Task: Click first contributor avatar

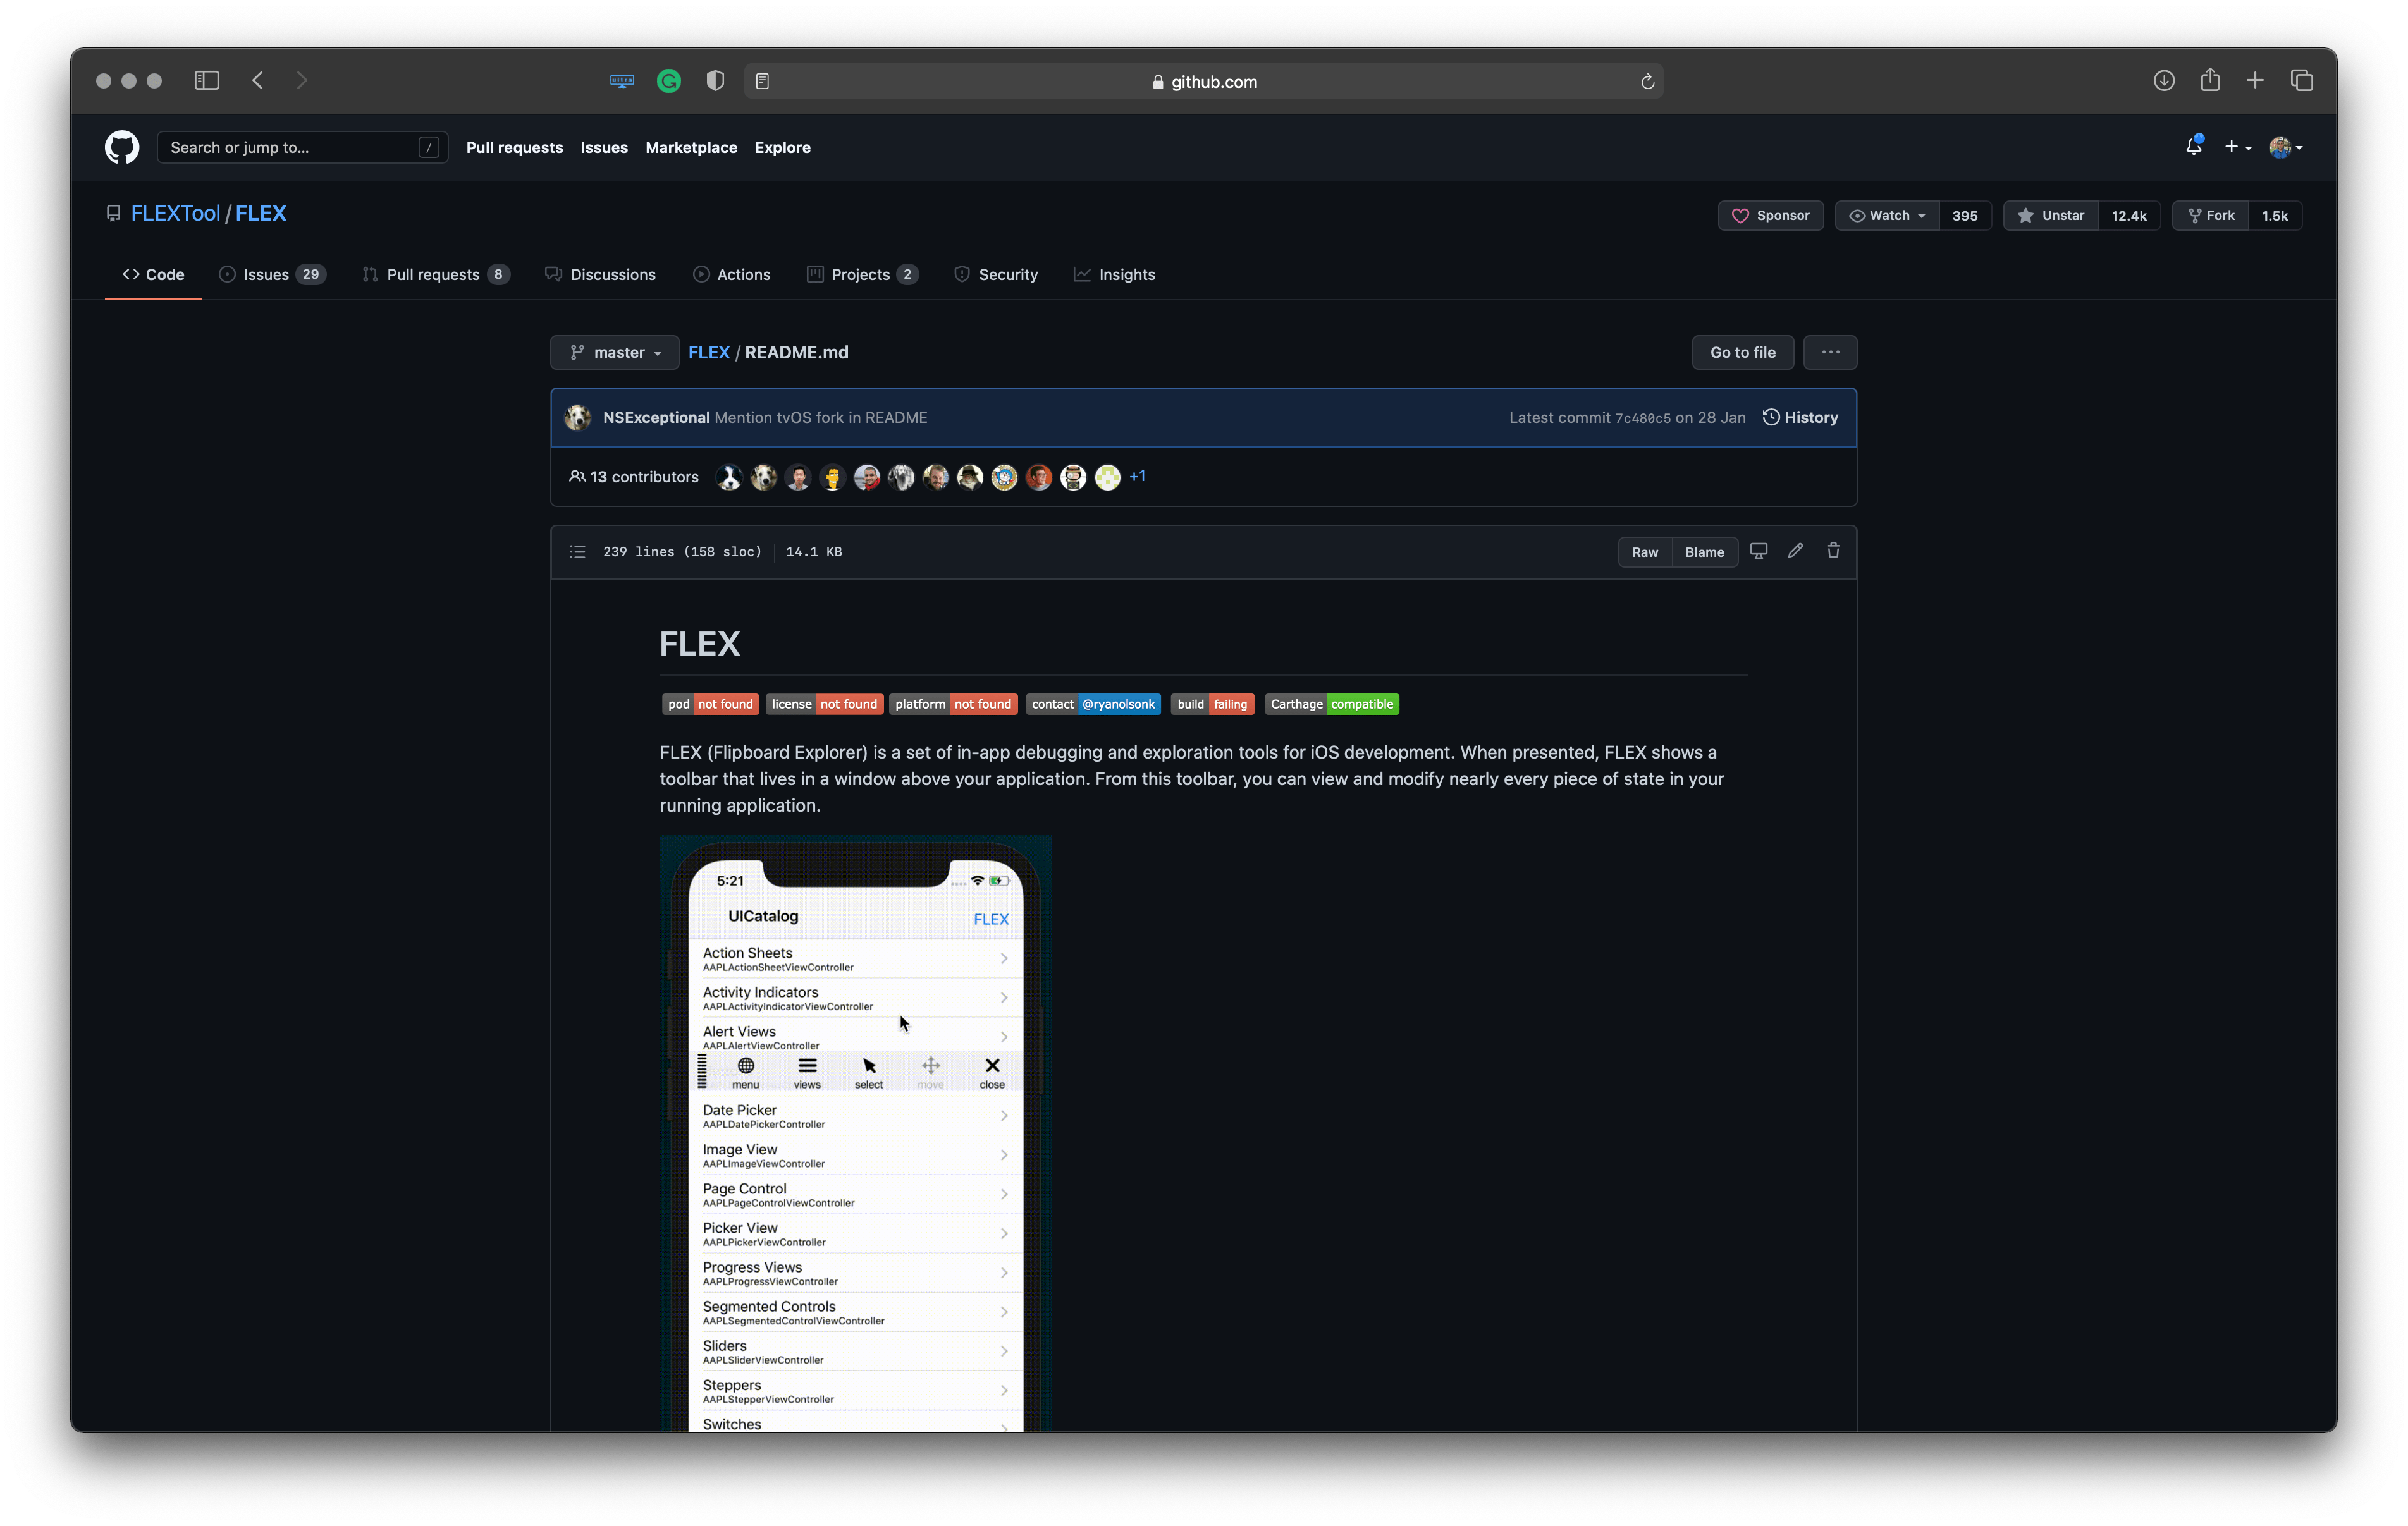Action: (x=729, y=477)
